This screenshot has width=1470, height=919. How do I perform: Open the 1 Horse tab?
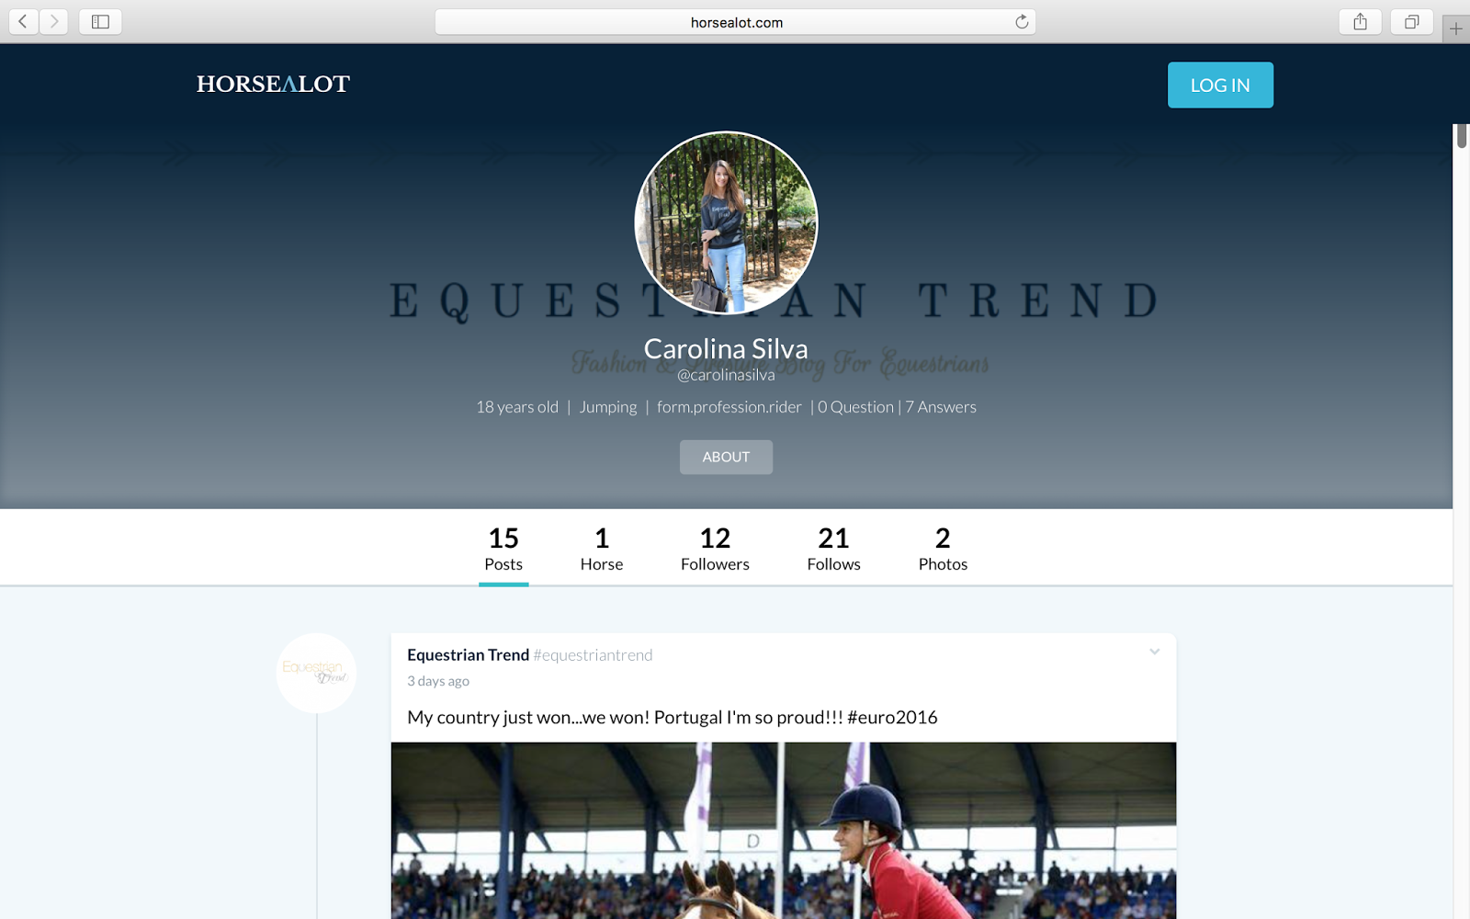[602, 549]
